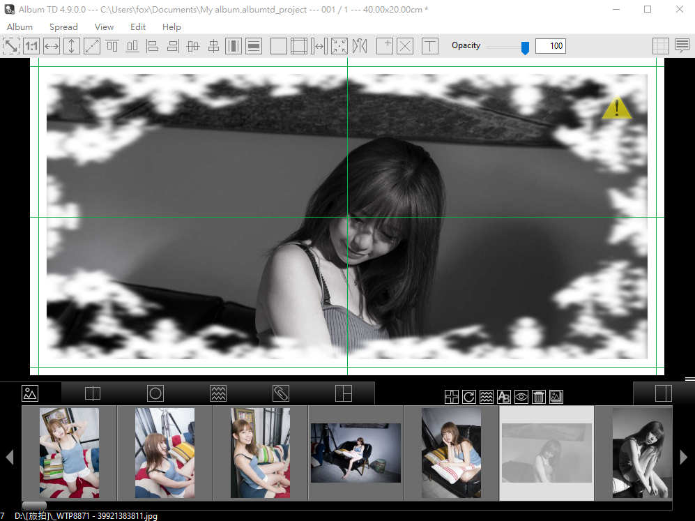This screenshot has width=695, height=521.
Task: Click the trash delete icon
Action: click(x=539, y=397)
